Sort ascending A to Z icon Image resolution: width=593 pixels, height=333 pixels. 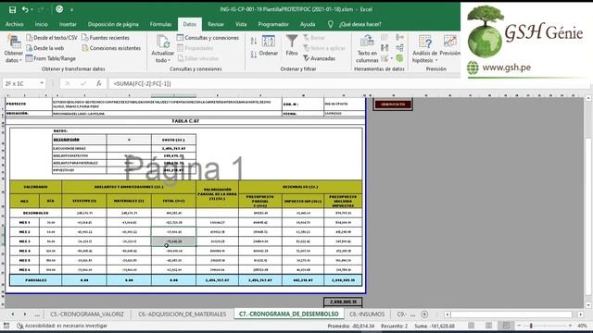[x=254, y=41]
